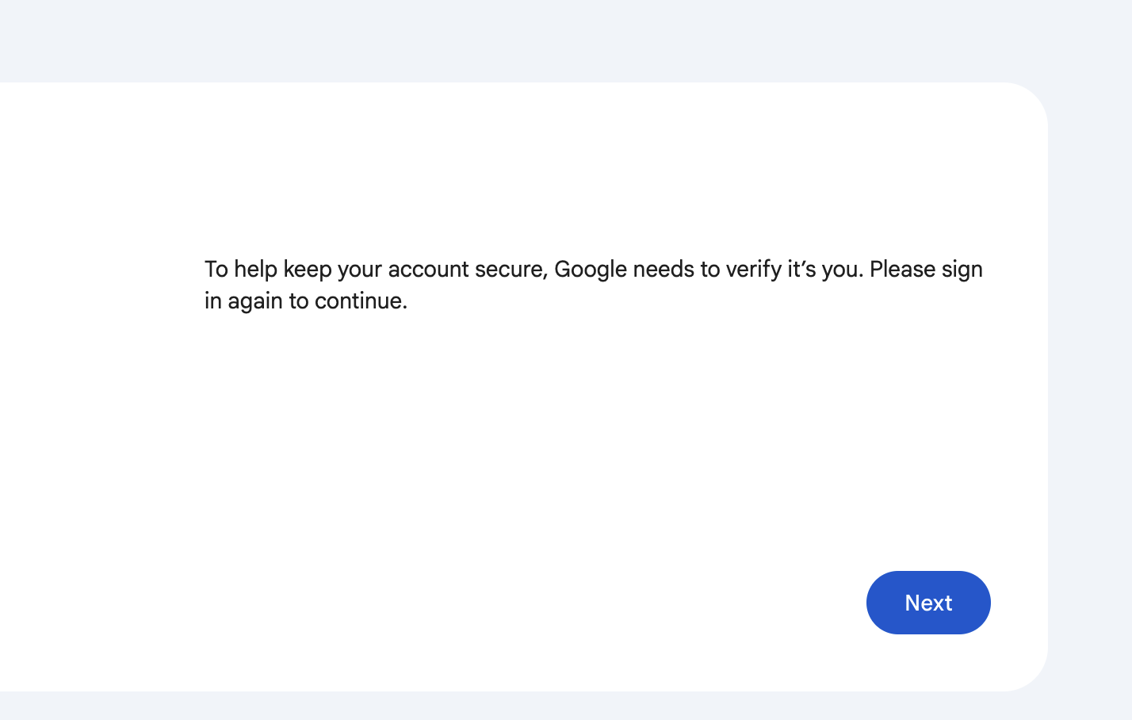Click the word "secure," in the message
Screen dimensions: 1132x720
click(511, 270)
